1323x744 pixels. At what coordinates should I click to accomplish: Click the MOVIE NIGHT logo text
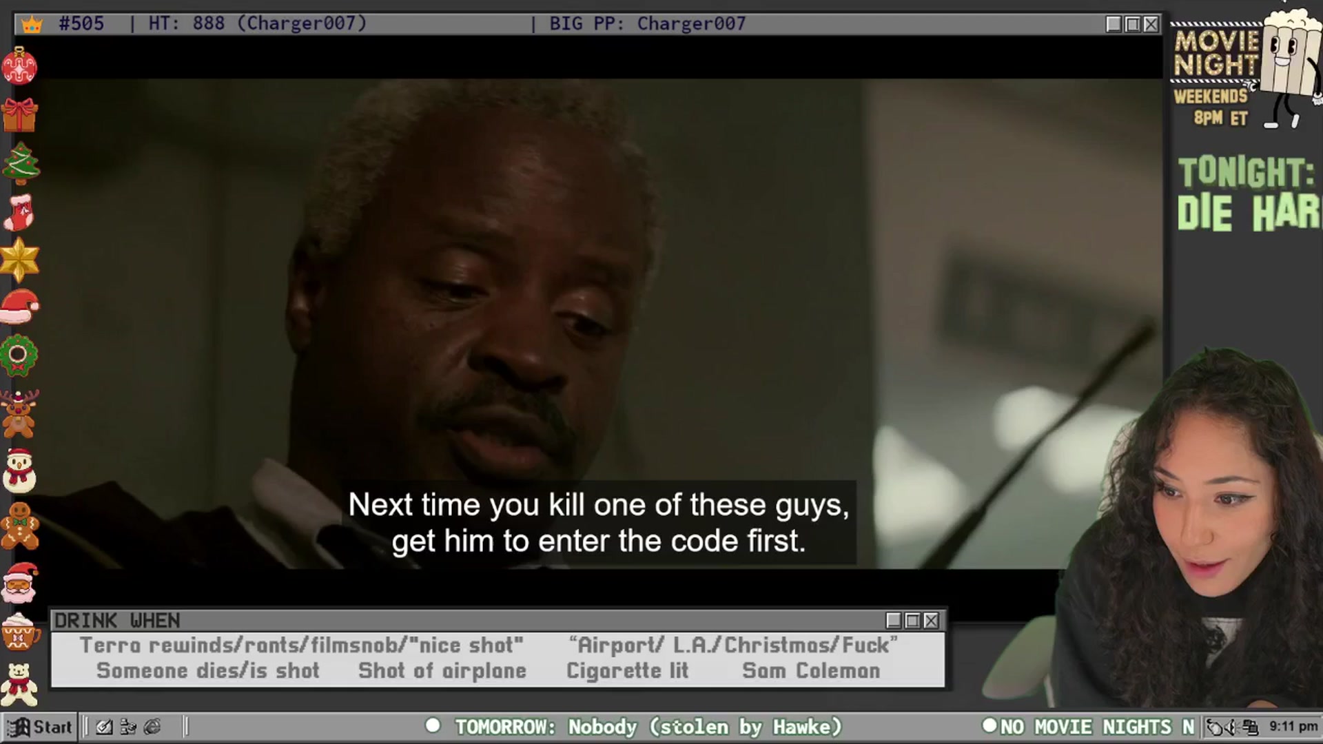(x=1216, y=53)
